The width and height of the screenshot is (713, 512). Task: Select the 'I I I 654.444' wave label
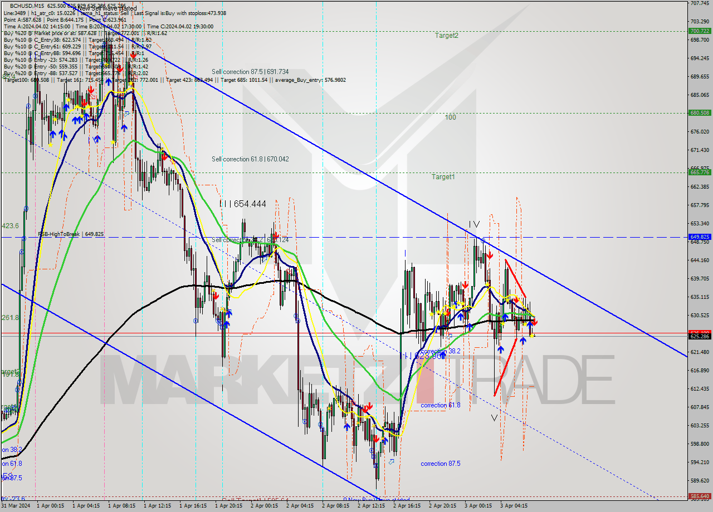pos(242,204)
